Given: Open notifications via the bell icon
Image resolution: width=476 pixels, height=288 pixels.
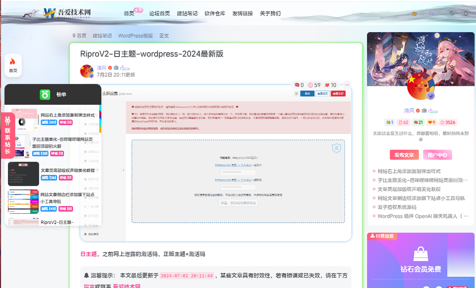Looking at the screenshot, I should pyautogui.click(x=466, y=13).
